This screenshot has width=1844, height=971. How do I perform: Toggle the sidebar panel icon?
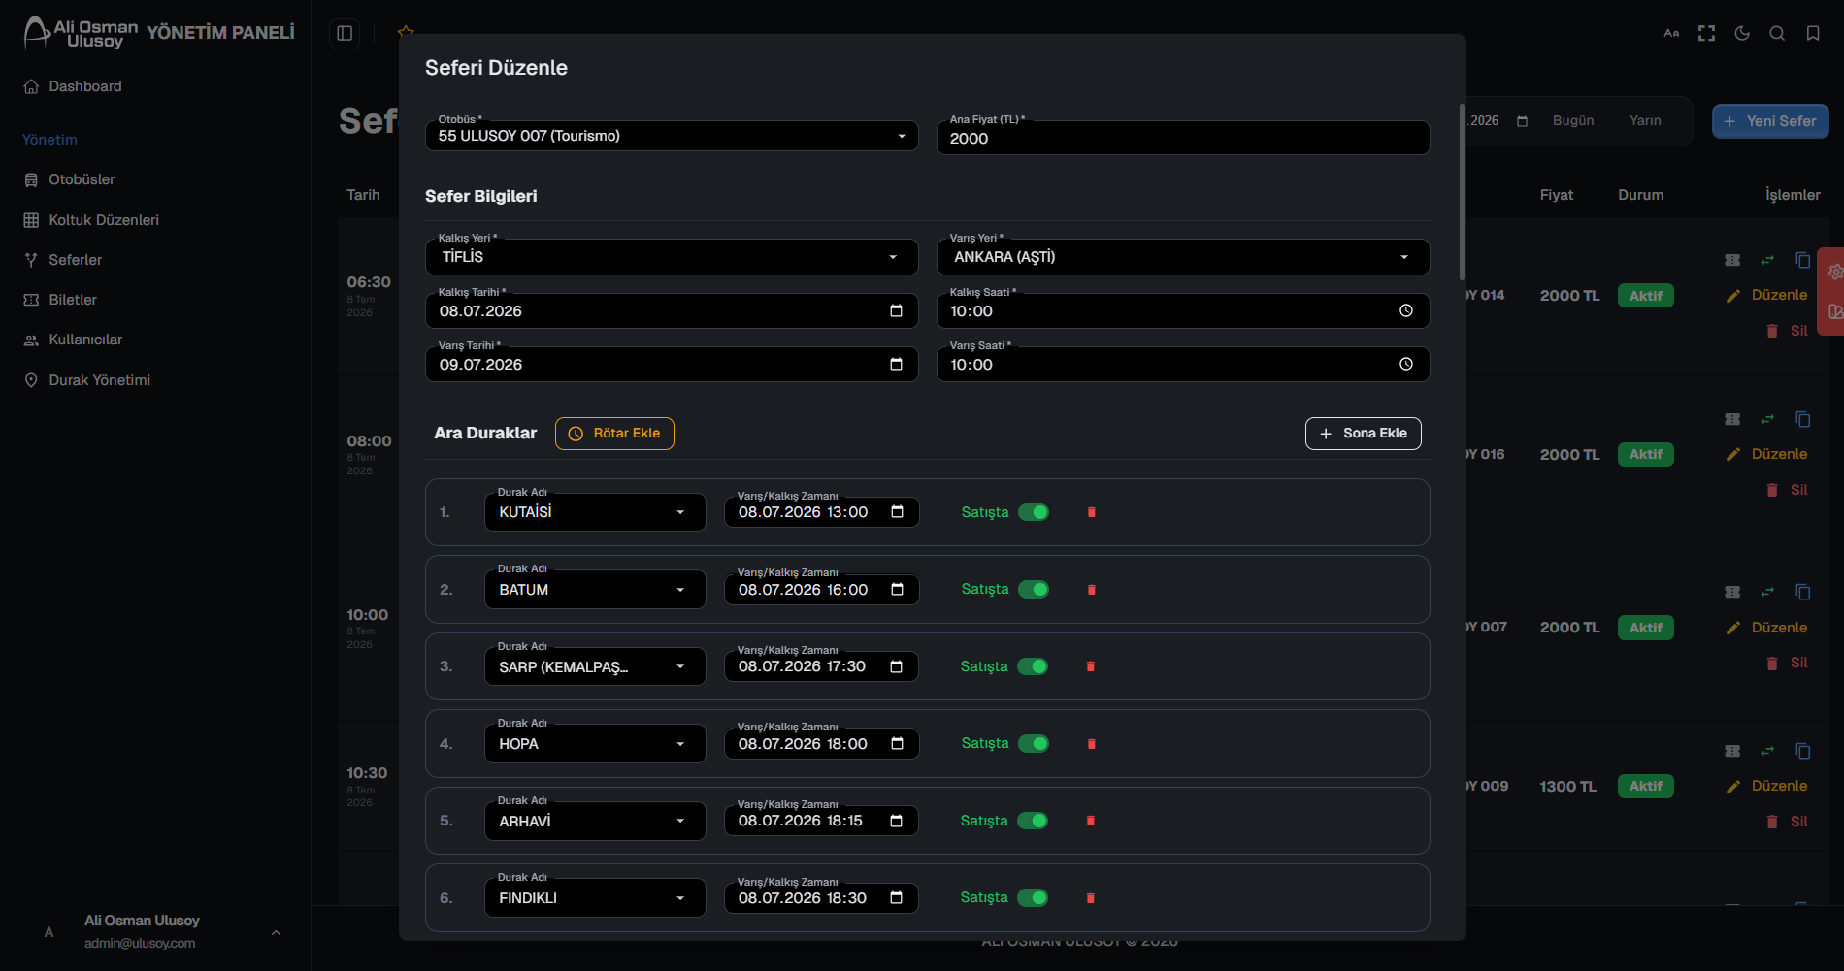tap(345, 33)
